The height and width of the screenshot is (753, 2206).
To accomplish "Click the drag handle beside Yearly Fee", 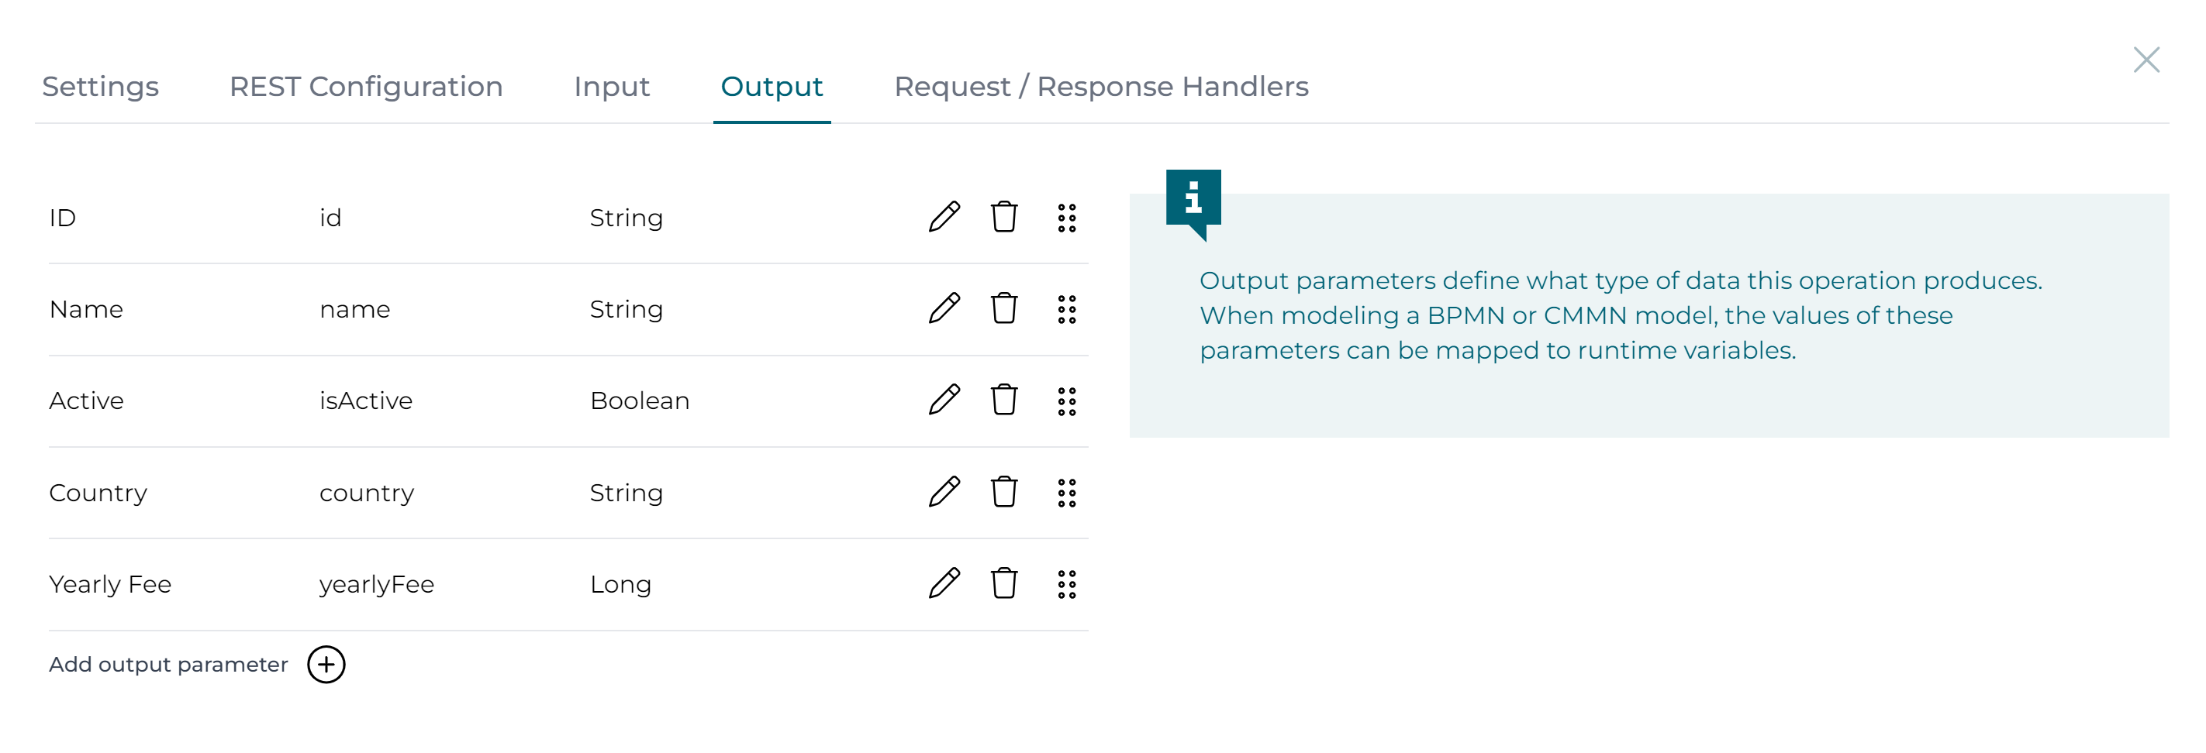I will pos(1066,583).
